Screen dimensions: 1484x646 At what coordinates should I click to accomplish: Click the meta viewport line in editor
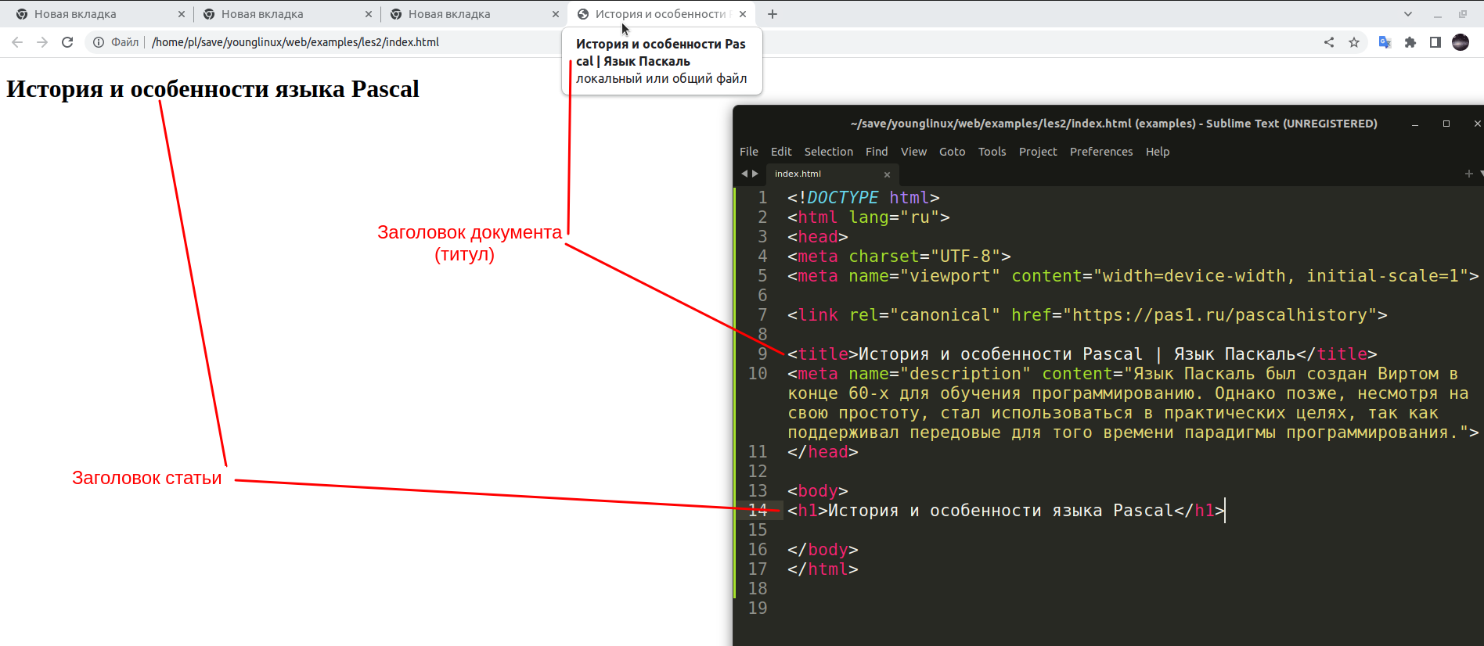(x=1133, y=276)
